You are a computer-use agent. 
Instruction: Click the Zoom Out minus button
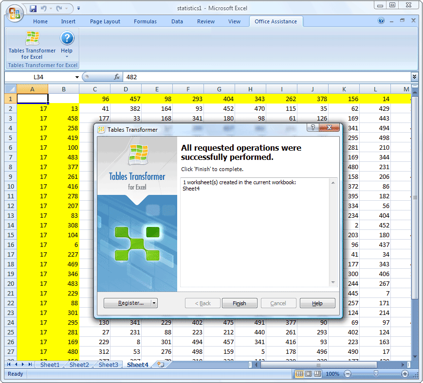(x=348, y=374)
